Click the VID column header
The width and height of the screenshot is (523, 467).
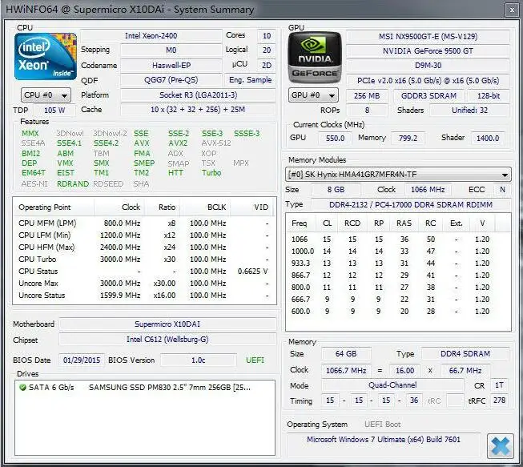coord(251,207)
